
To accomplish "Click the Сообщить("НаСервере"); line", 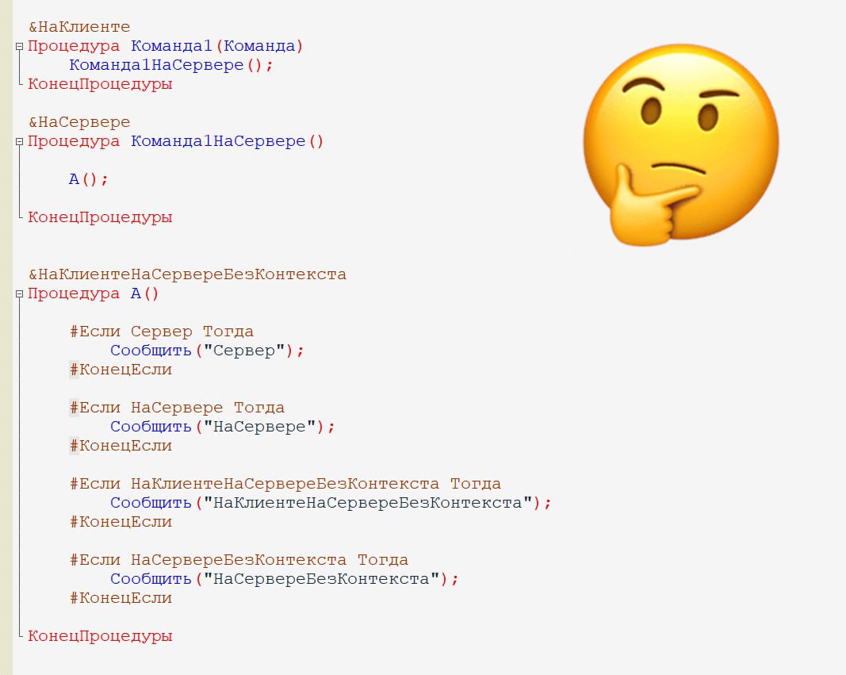I will (223, 427).
